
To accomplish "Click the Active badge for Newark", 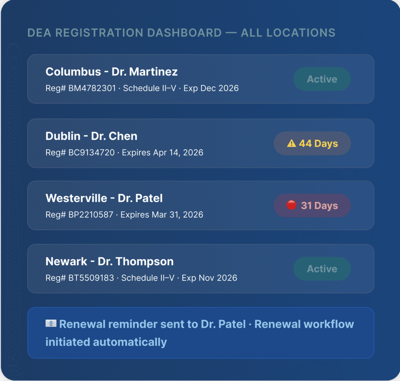I will click(322, 269).
